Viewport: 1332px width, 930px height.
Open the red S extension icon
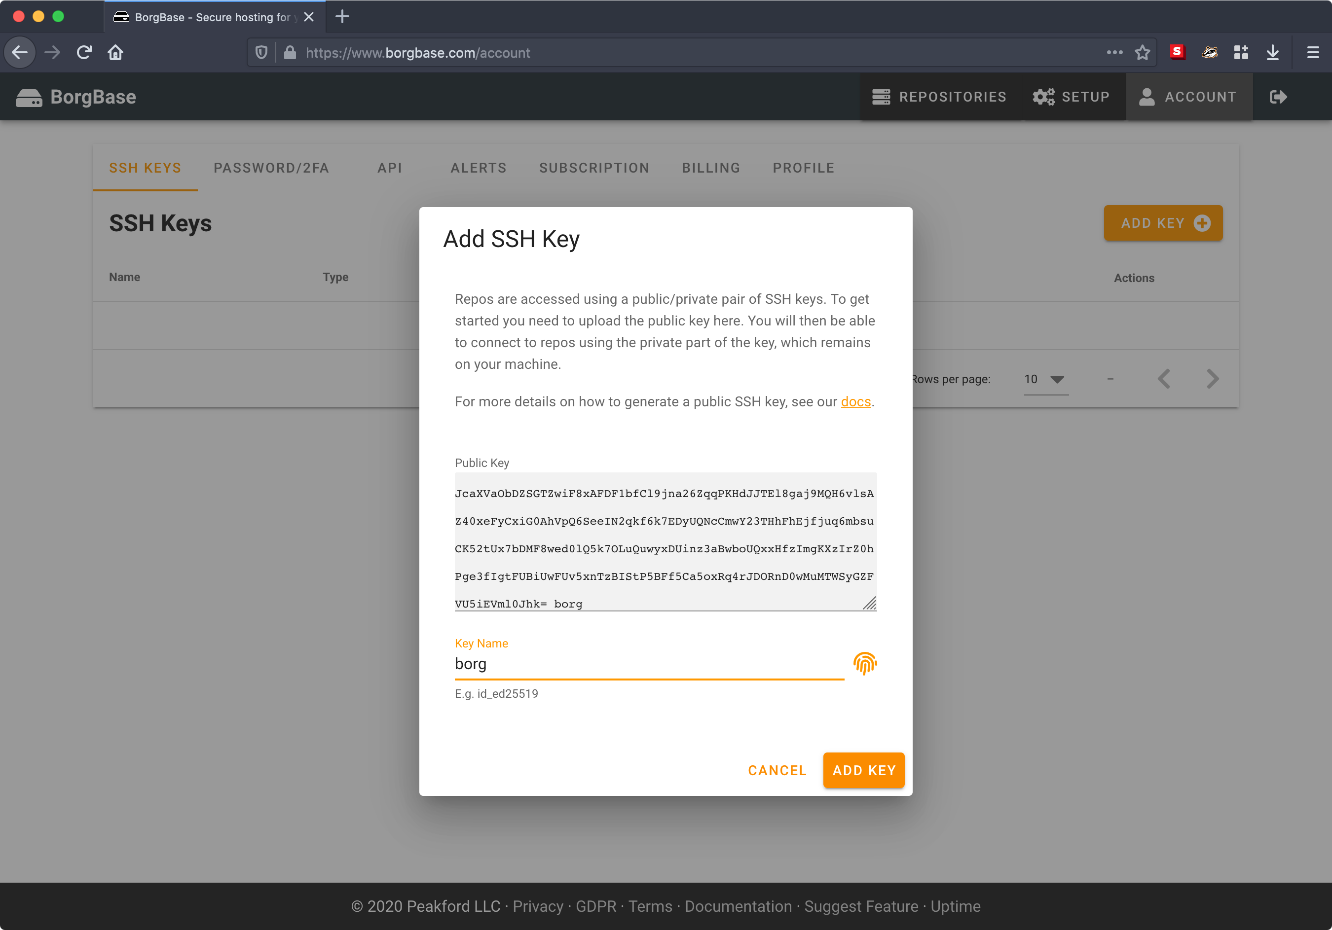(x=1178, y=52)
